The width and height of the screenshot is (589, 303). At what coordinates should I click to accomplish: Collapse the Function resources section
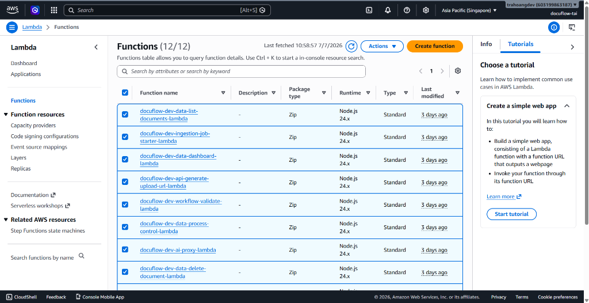[6, 115]
